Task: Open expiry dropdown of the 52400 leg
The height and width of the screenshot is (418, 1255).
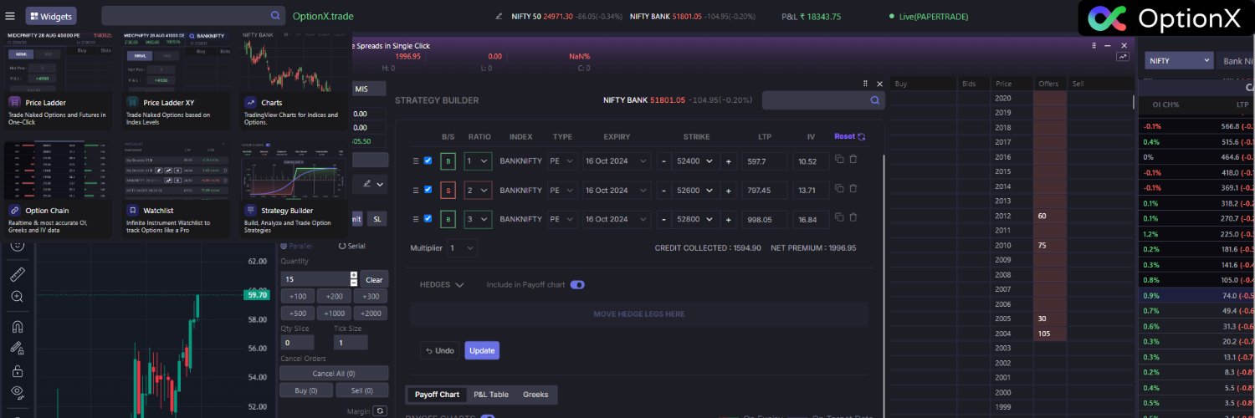Action: (x=617, y=161)
